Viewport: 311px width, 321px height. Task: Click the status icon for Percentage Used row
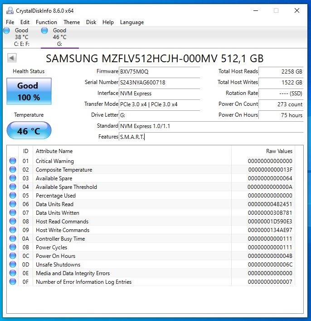[13, 195]
